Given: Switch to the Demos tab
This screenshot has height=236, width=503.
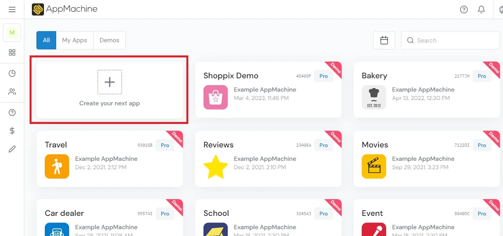Looking at the screenshot, I should tap(109, 40).
